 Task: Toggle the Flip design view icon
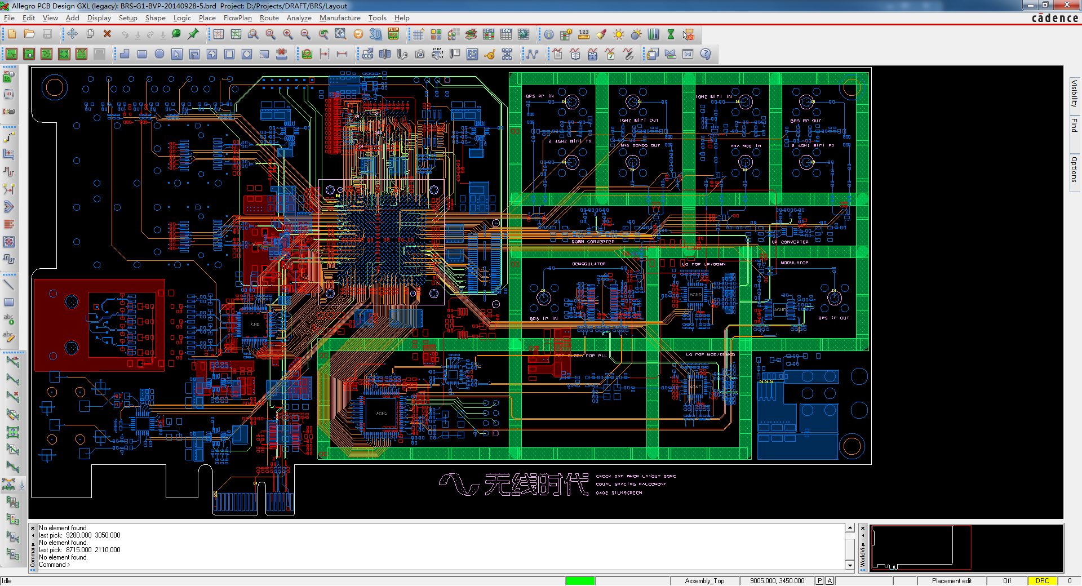(x=393, y=34)
